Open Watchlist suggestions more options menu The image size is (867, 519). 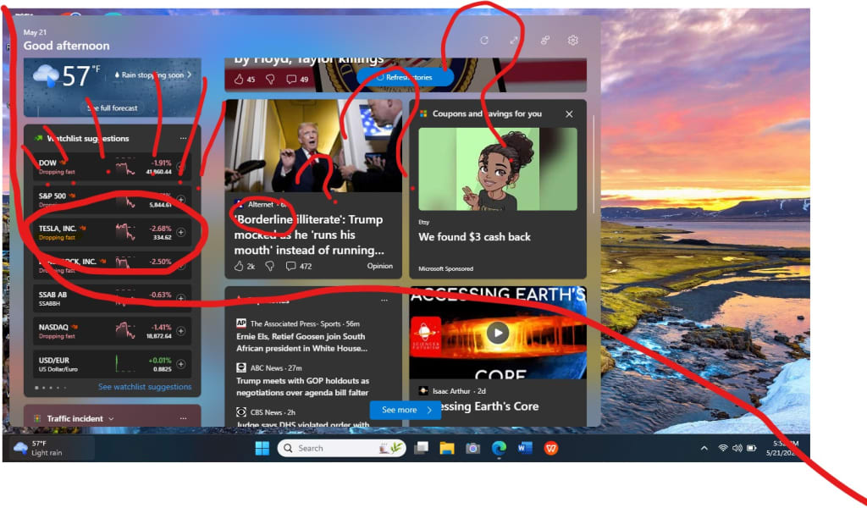tap(183, 139)
